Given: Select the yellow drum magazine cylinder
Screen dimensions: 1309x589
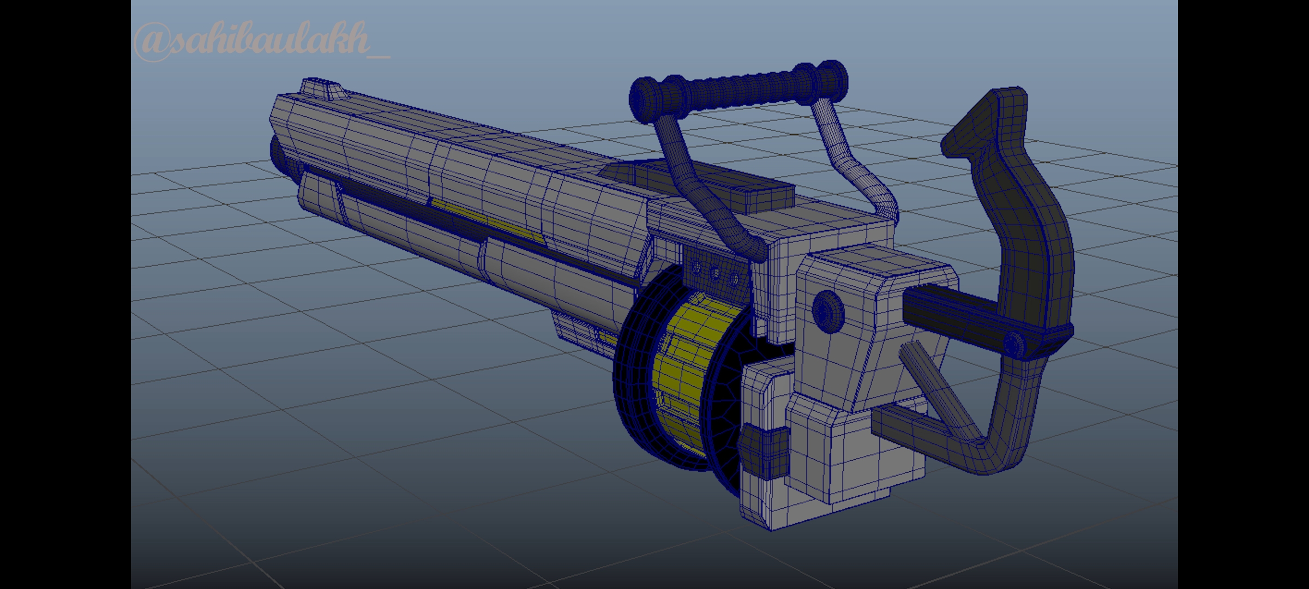Looking at the screenshot, I should coord(687,371).
